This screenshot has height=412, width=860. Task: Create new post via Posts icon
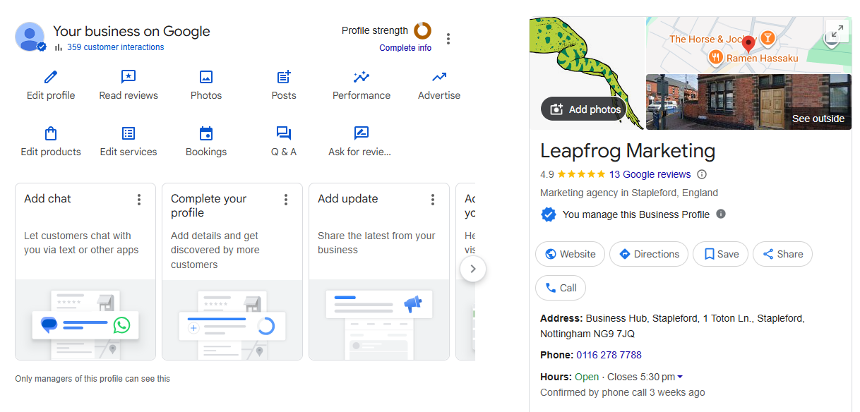pos(284,77)
